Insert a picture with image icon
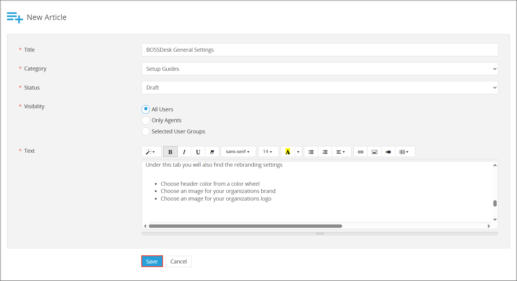This screenshot has width=517, height=281. pos(375,152)
